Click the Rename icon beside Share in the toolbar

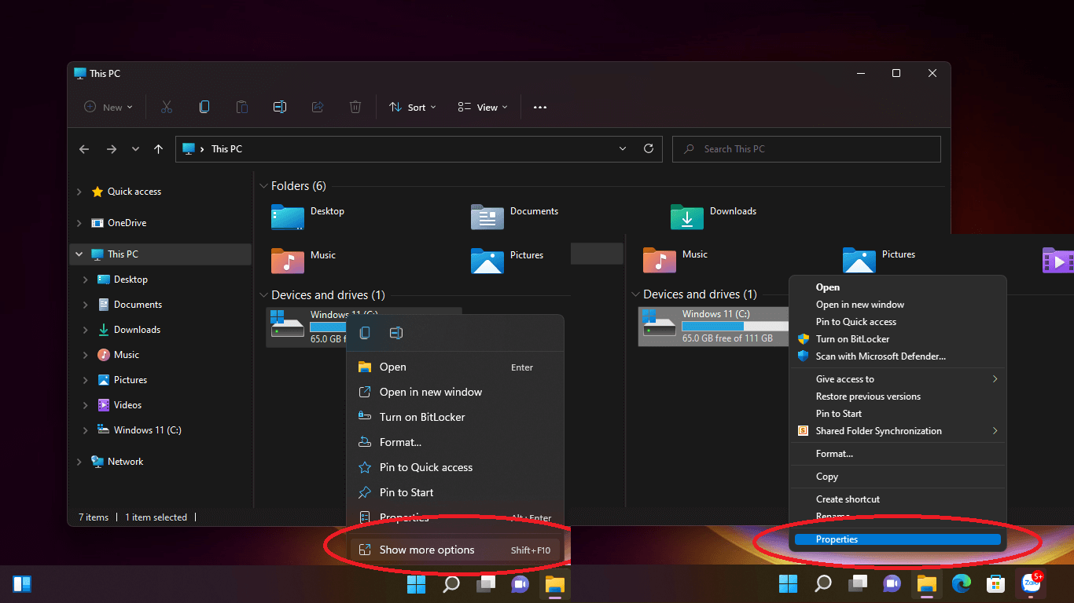(x=280, y=108)
